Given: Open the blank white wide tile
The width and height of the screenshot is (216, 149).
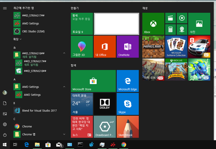Looking at the screenshot, I should (x=116, y=24).
